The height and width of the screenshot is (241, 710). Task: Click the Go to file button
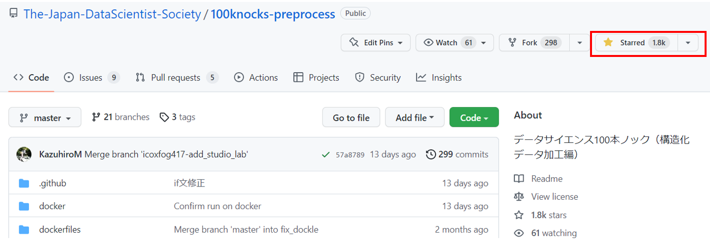coord(351,118)
